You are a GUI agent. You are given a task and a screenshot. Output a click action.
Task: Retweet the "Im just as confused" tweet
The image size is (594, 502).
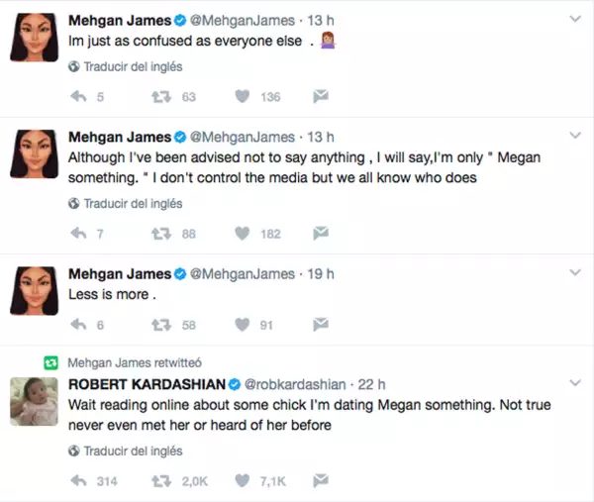(x=160, y=97)
